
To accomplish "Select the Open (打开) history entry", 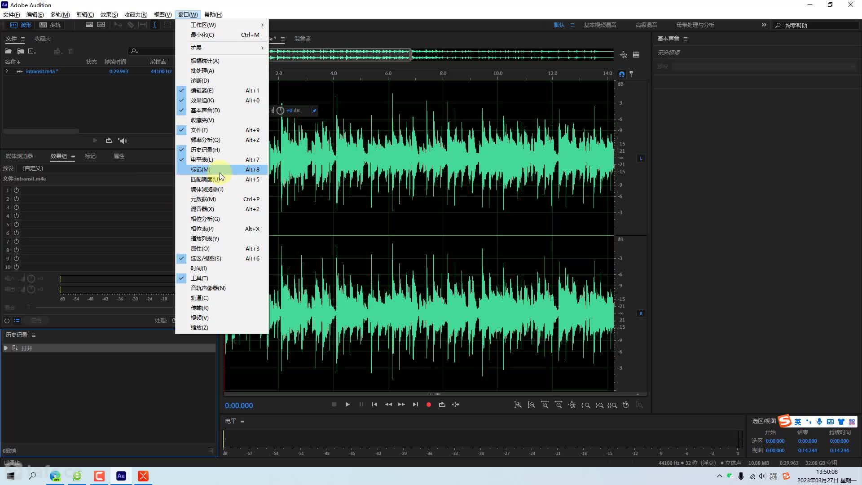I will click(x=109, y=348).
